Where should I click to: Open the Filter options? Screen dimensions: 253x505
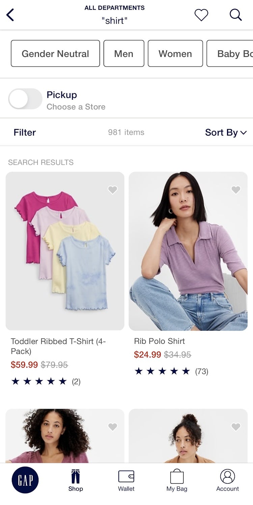25,133
